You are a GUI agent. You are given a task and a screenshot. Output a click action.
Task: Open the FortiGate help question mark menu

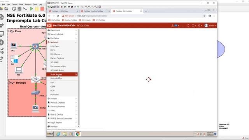coord(193,25)
